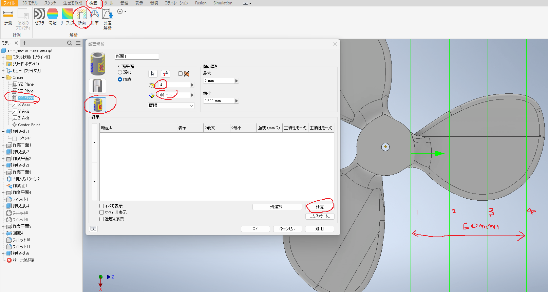Open the Draft (勾配) analysis tool
Screen dimensions: 548x292
pos(53,17)
